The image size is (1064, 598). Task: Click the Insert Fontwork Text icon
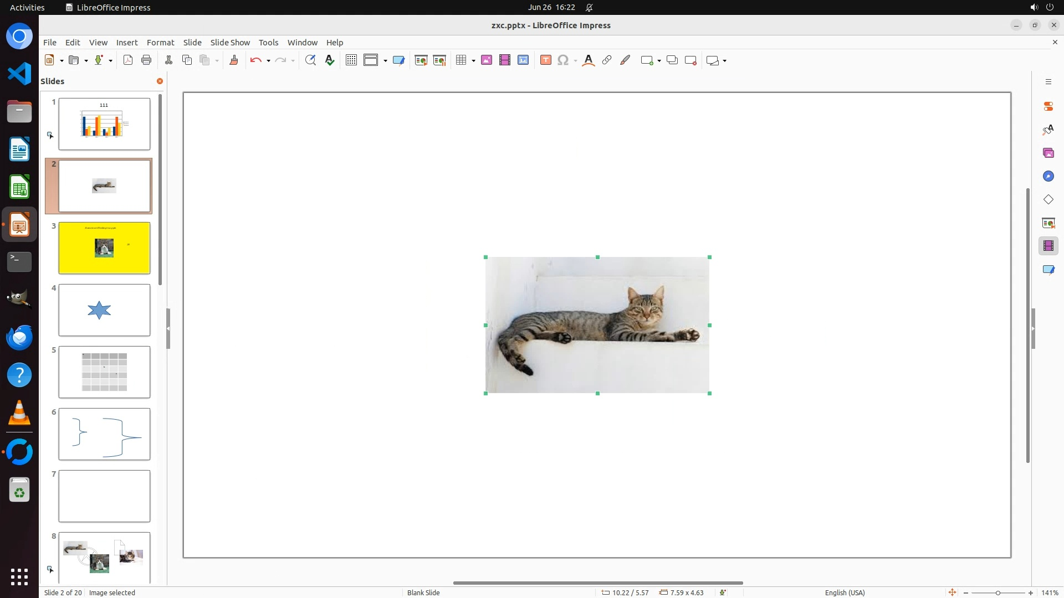pyautogui.click(x=589, y=60)
